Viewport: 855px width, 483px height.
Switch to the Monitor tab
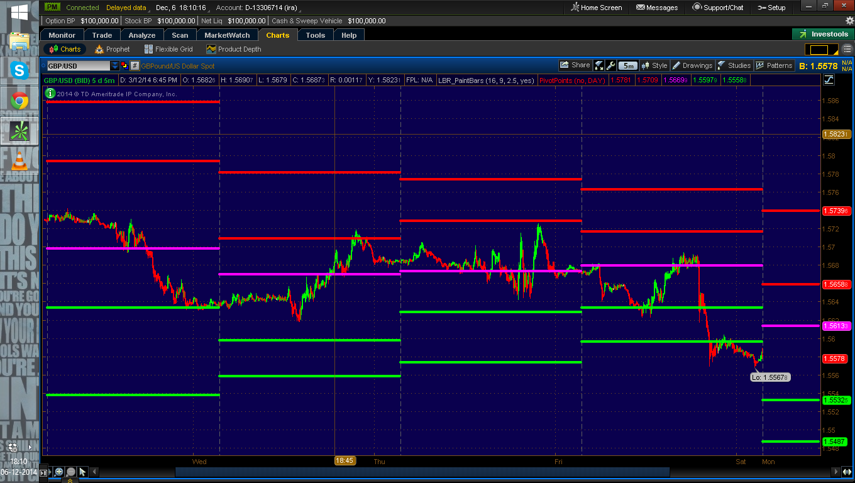[x=62, y=35]
